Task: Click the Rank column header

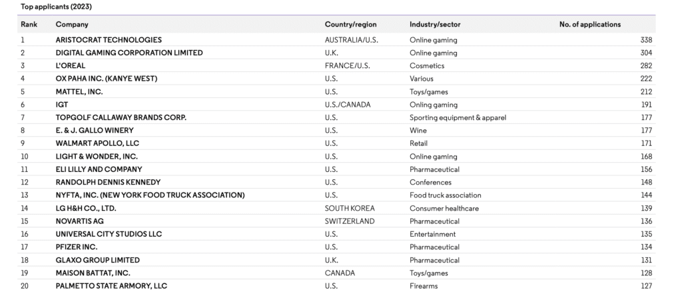Action: (x=29, y=25)
